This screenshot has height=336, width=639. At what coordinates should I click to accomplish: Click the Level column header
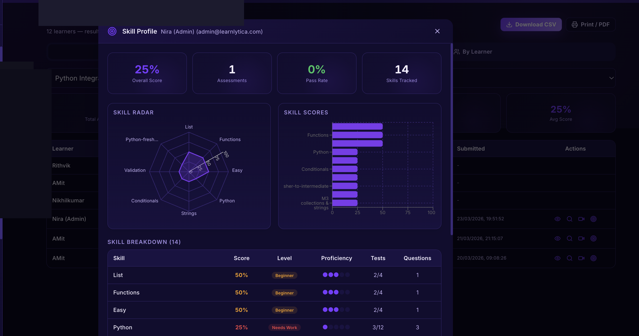click(284, 258)
